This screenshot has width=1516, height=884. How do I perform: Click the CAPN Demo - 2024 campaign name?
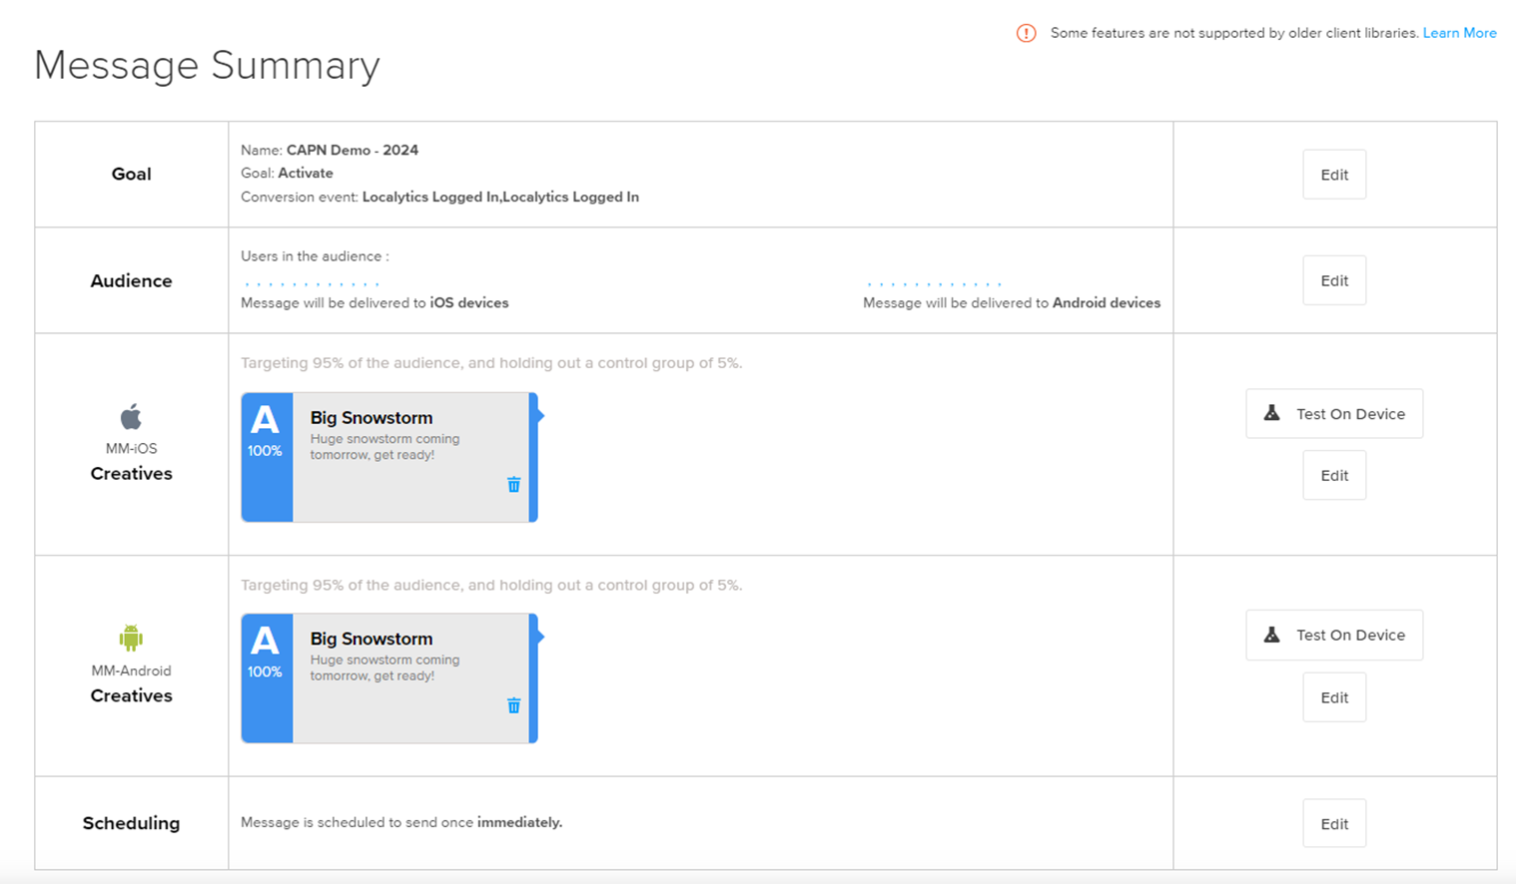click(x=352, y=150)
